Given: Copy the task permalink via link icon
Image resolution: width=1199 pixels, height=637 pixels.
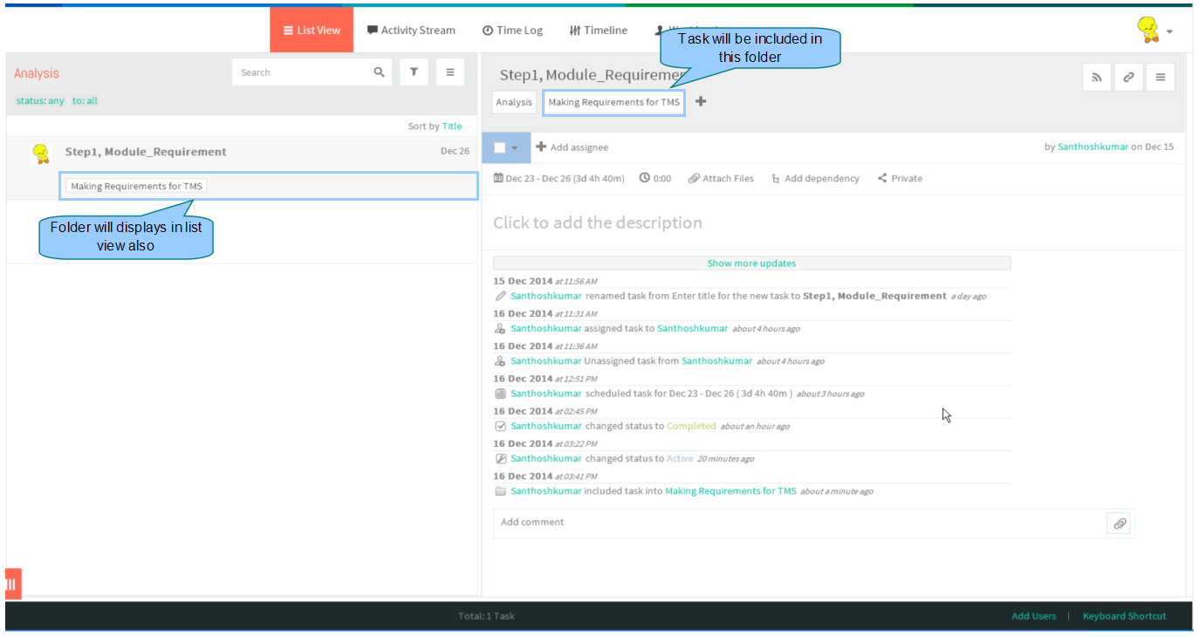Looking at the screenshot, I should (1128, 77).
